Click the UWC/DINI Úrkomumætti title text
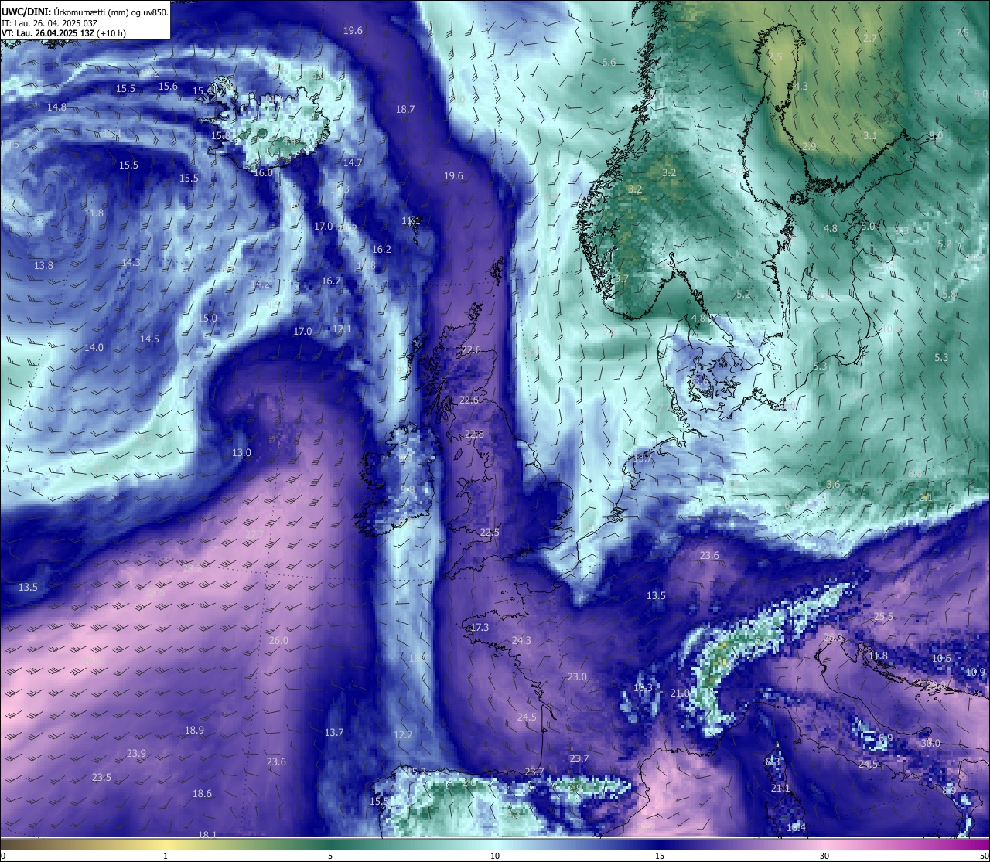Image resolution: width=990 pixels, height=862 pixels. pyautogui.click(x=84, y=12)
